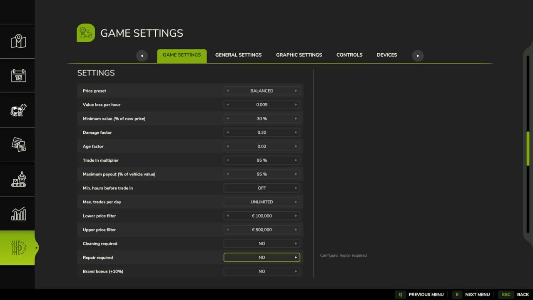
Task: Raise Minimum value percentage right arrow
Action: (x=296, y=119)
